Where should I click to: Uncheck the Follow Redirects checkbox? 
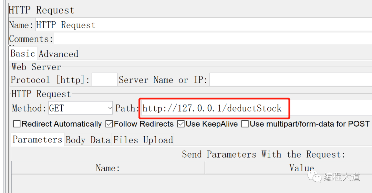109,124
